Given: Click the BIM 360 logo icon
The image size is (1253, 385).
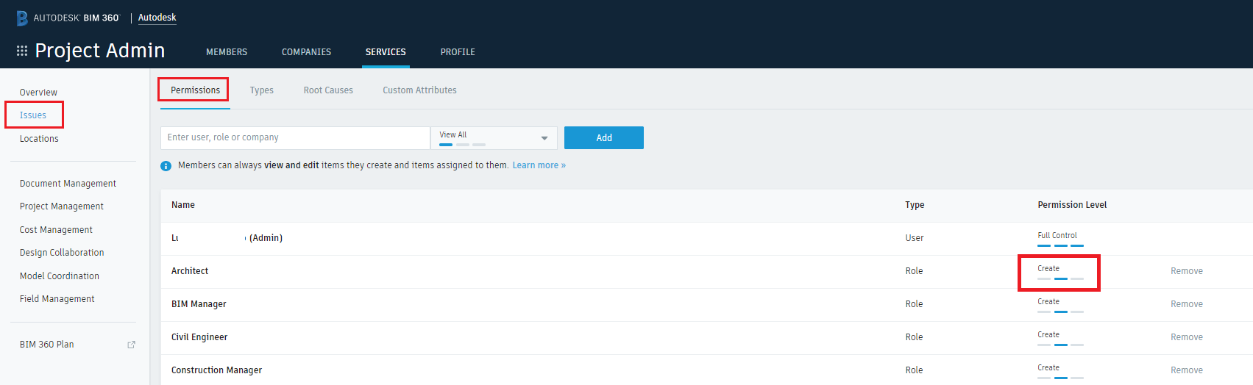Looking at the screenshot, I should click(22, 18).
